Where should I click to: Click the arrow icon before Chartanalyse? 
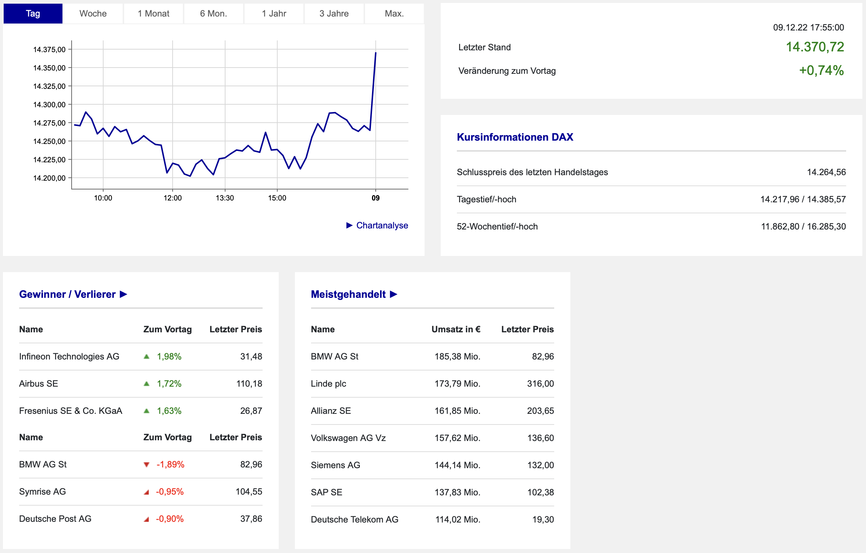pos(349,225)
